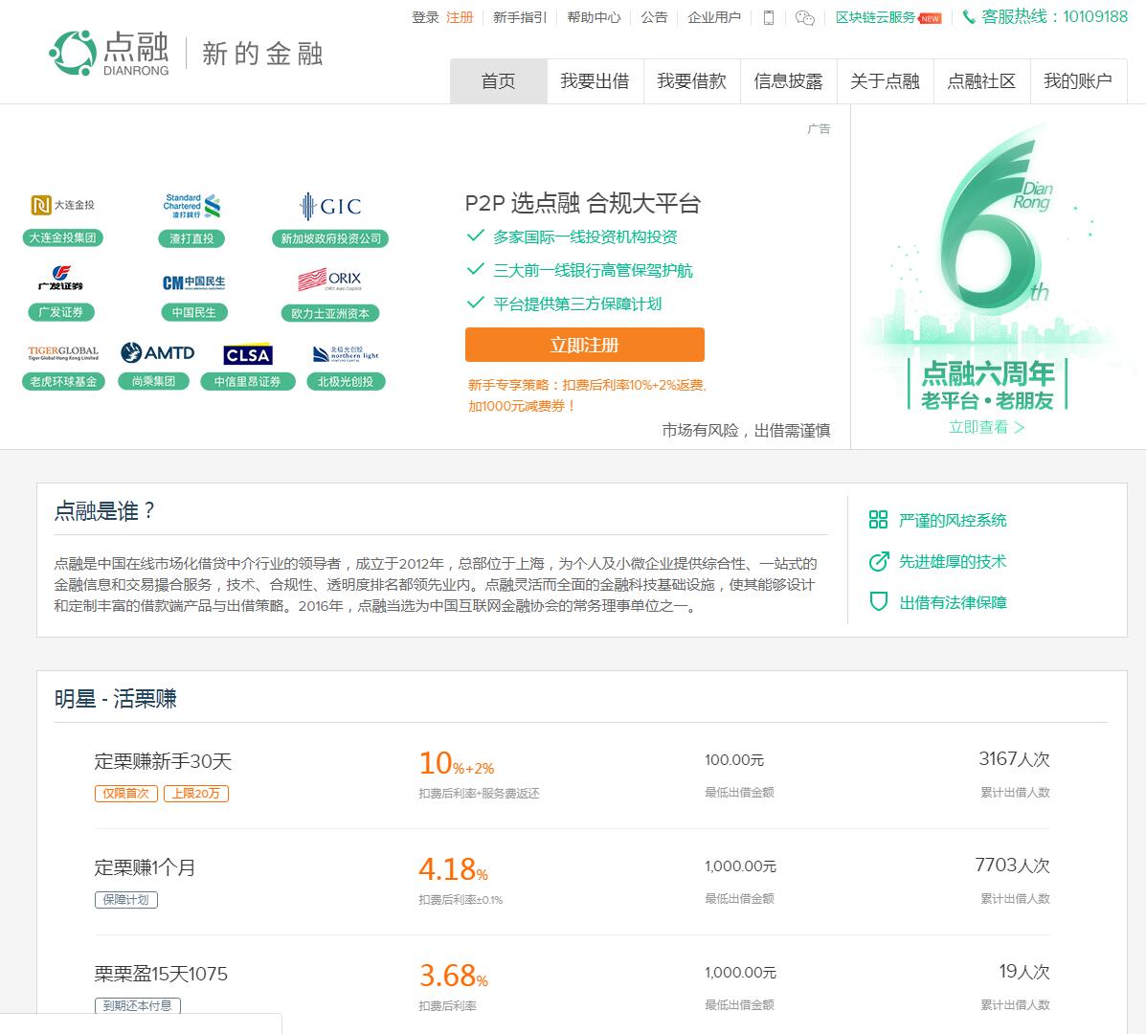Viewport: 1146px width, 1034px height.
Task: Click 出借有法律保障 link text
Action: click(953, 603)
